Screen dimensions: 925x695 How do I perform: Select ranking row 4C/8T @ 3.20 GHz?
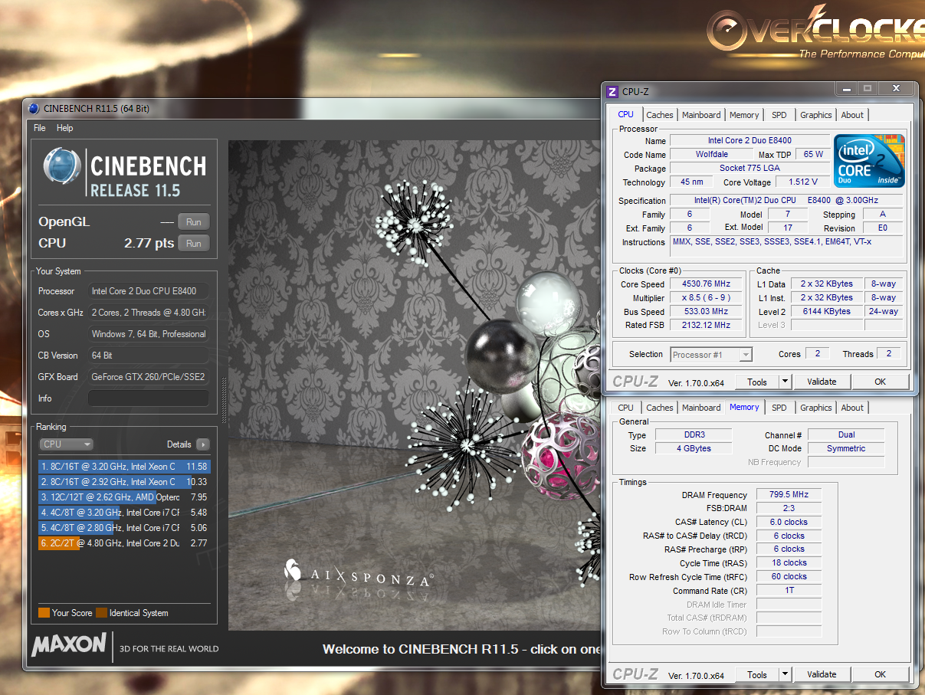124,512
